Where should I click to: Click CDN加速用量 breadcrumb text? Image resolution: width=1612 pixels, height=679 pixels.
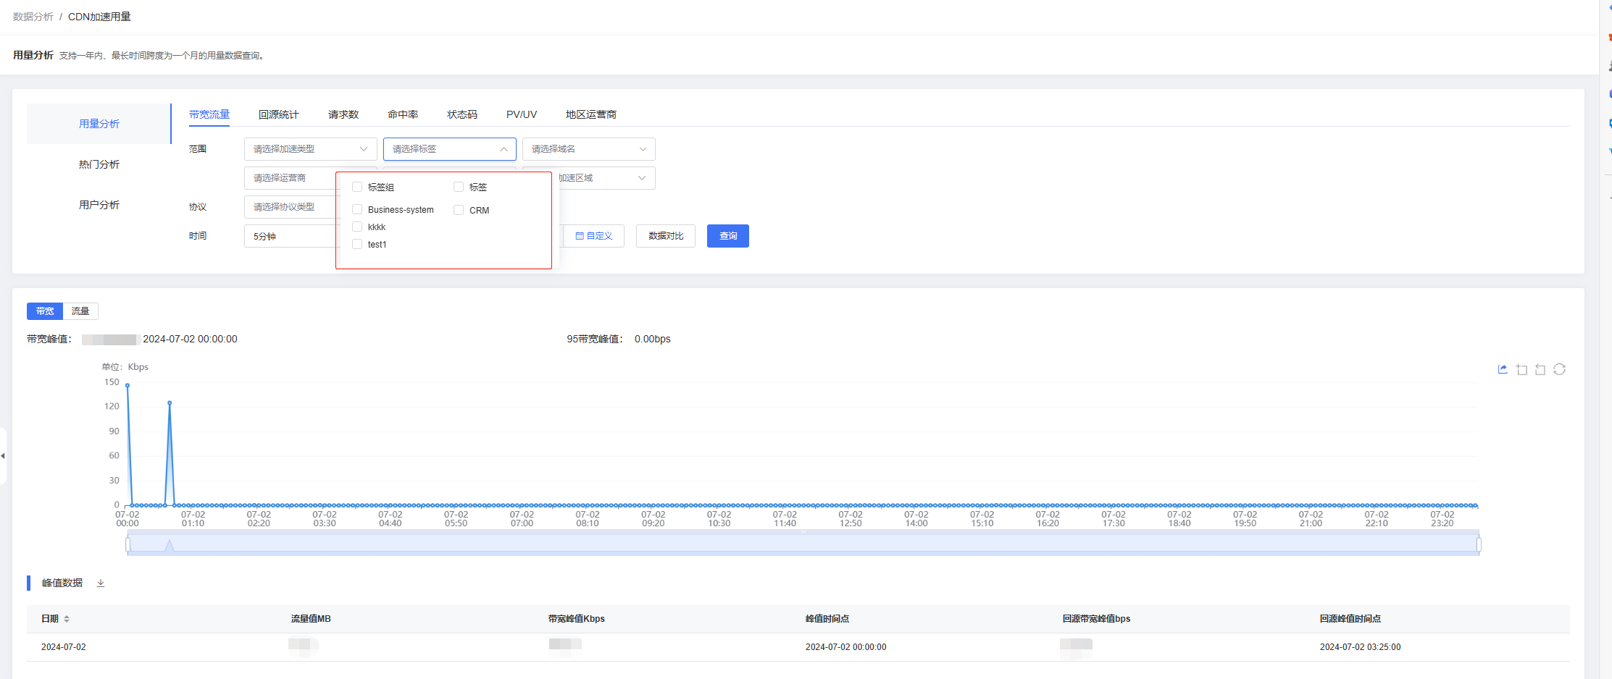[x=99, y=17]
